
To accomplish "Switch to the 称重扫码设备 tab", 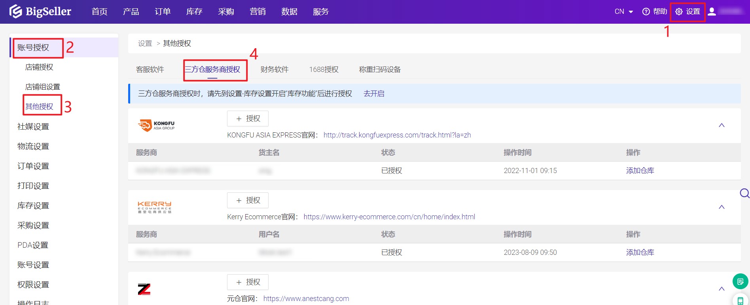I will point(380,70).
